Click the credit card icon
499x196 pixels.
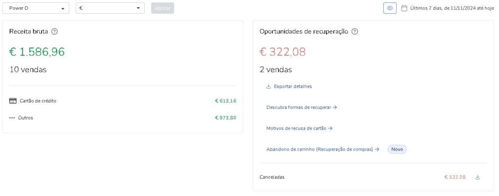click(13, 101)
